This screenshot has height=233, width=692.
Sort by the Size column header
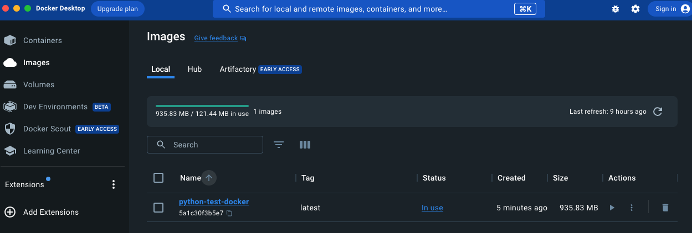[x=560, y=178]
